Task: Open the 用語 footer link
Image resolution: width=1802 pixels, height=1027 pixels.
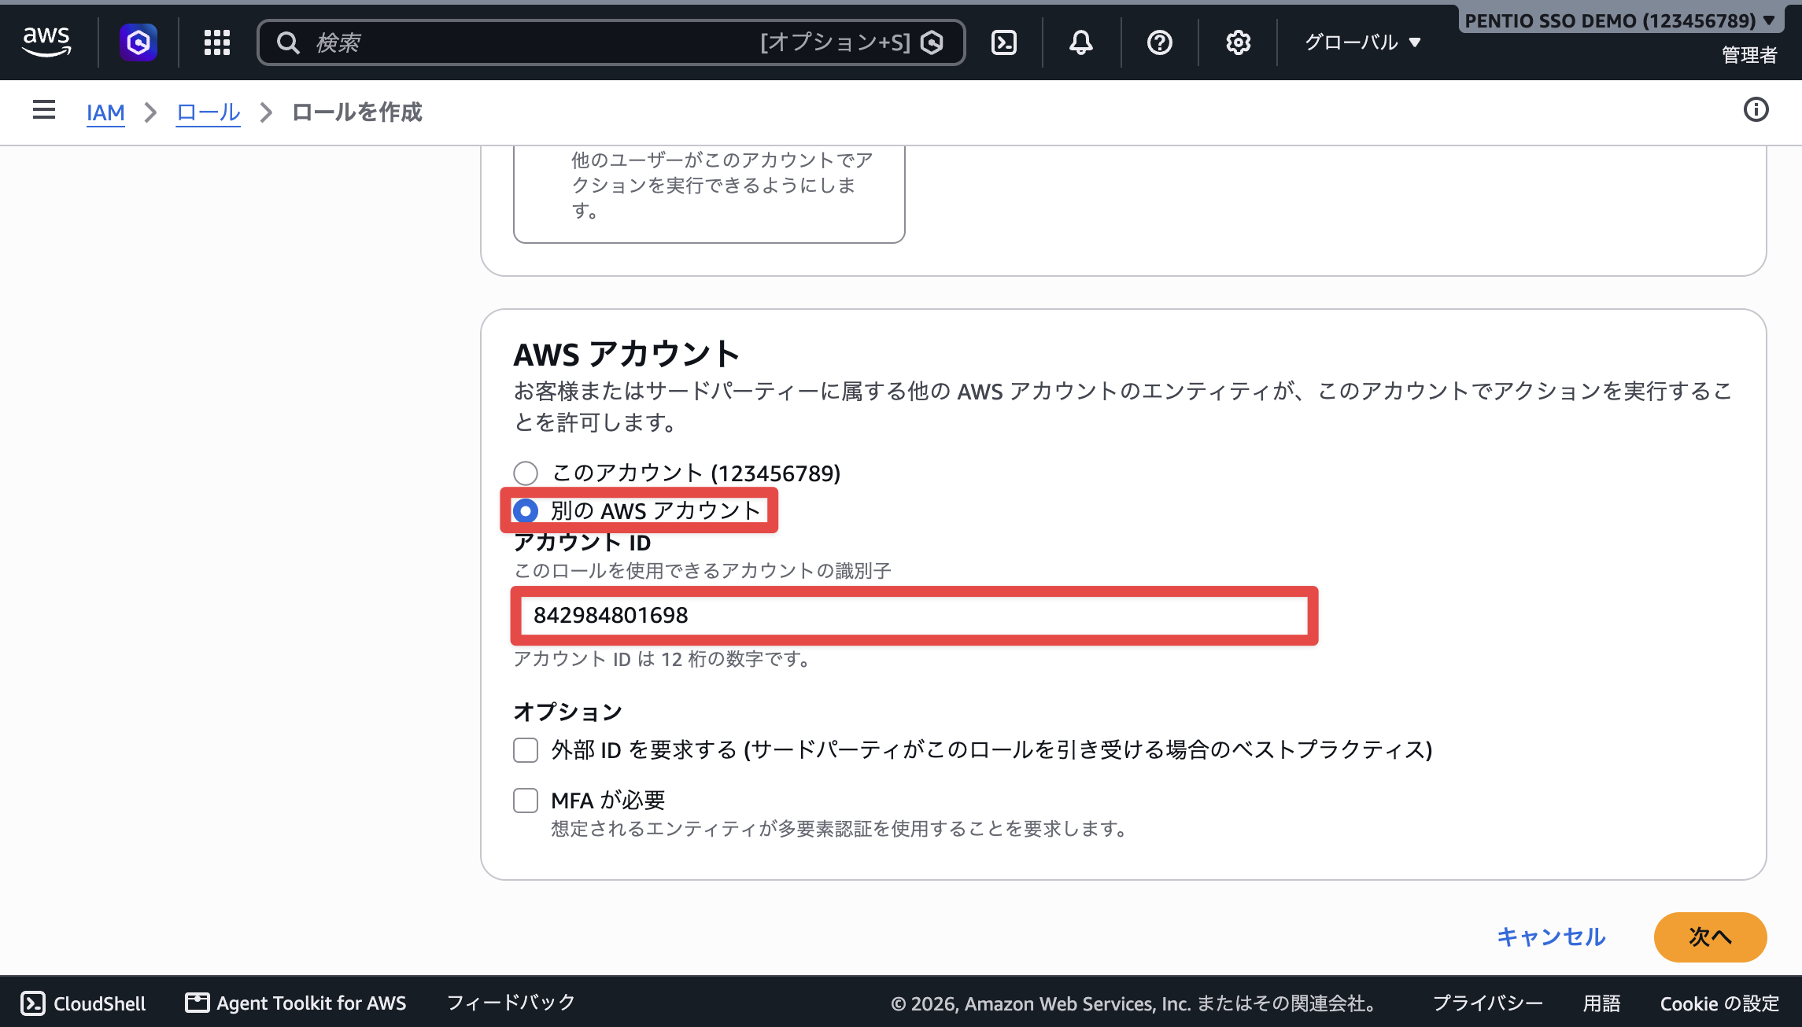Action: (1601, 1003)
